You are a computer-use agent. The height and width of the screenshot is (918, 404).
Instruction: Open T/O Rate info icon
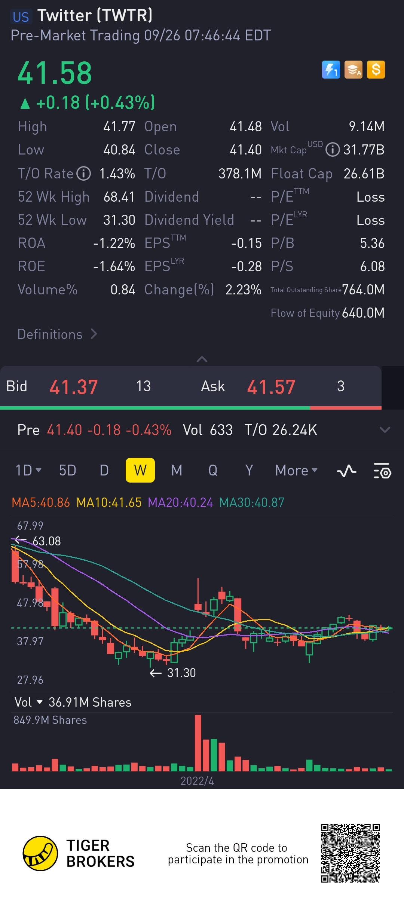click(84, 174)
